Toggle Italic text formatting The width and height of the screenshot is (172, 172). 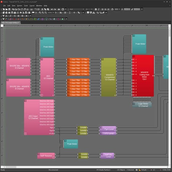[x=99, y=9]
